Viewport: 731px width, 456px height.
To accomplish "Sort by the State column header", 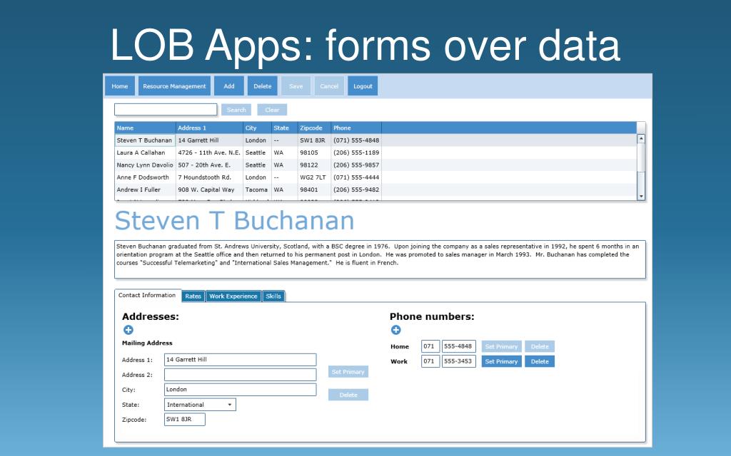I will [284, 128].
